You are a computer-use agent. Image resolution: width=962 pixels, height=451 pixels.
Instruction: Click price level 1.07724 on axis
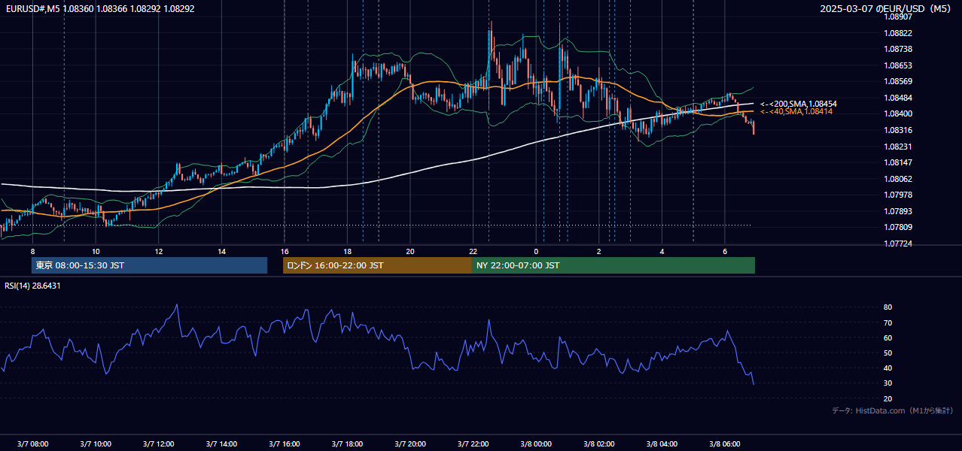click(899, 244)
